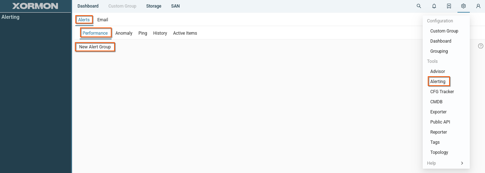Click the help question mark icon

pos(481,46)
